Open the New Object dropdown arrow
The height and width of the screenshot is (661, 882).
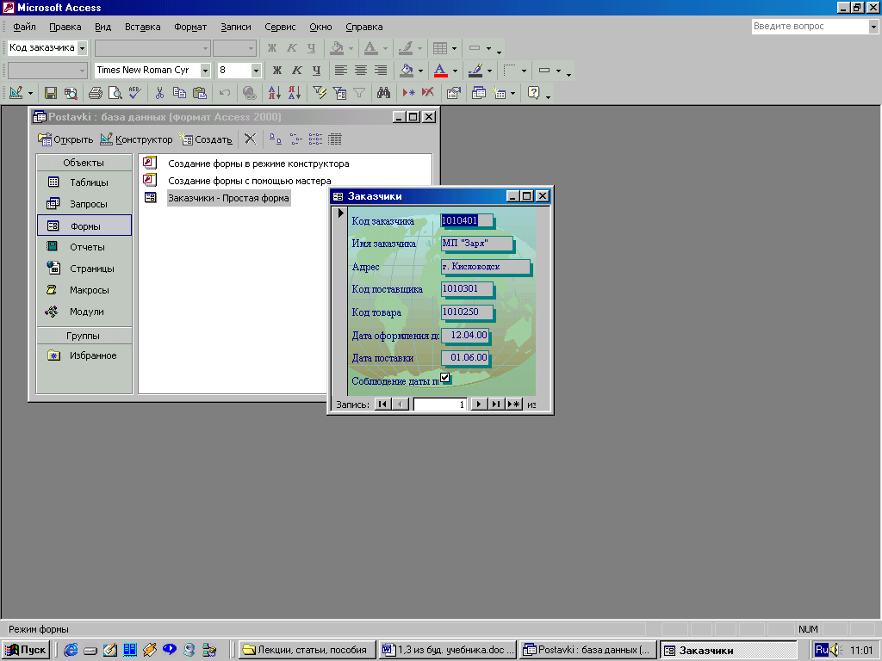click(512, 93)
